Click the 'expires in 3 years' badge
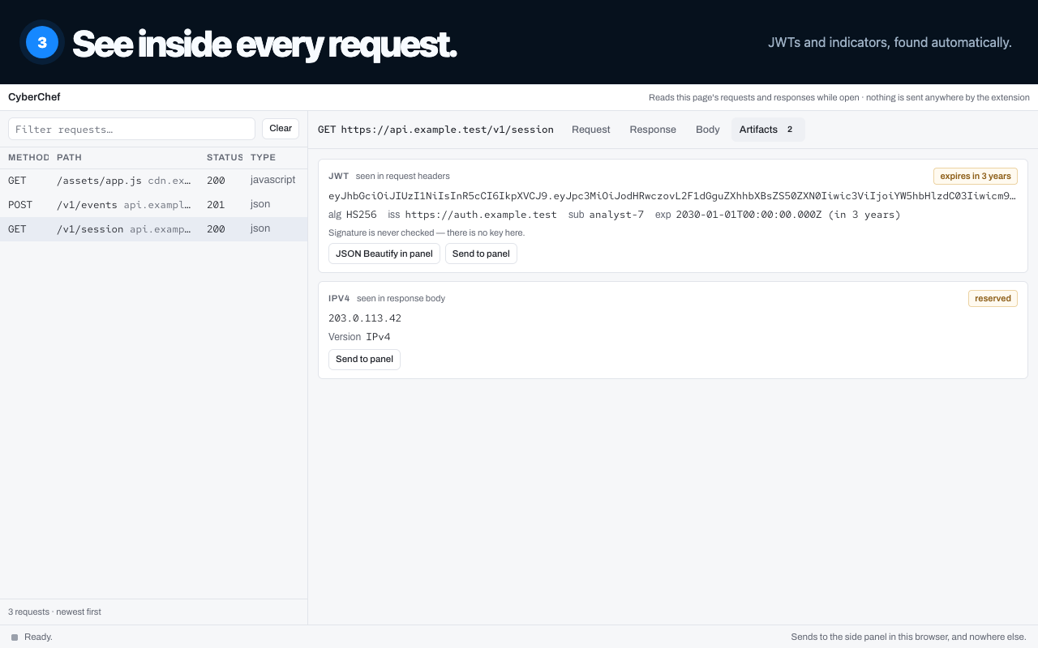This screenshot has width=1038, height=648. 976,176
